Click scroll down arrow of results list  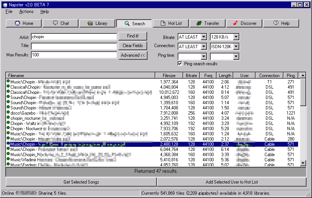pos(303,163)
